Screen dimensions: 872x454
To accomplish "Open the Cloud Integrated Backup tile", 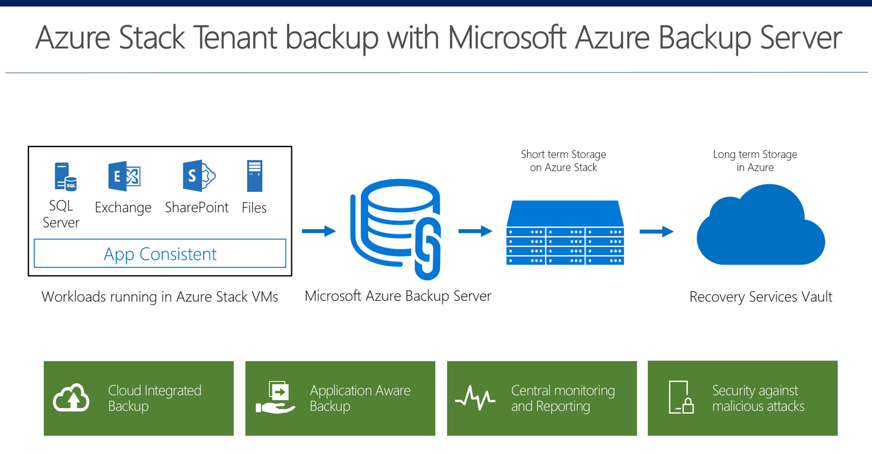I will 138,398.
